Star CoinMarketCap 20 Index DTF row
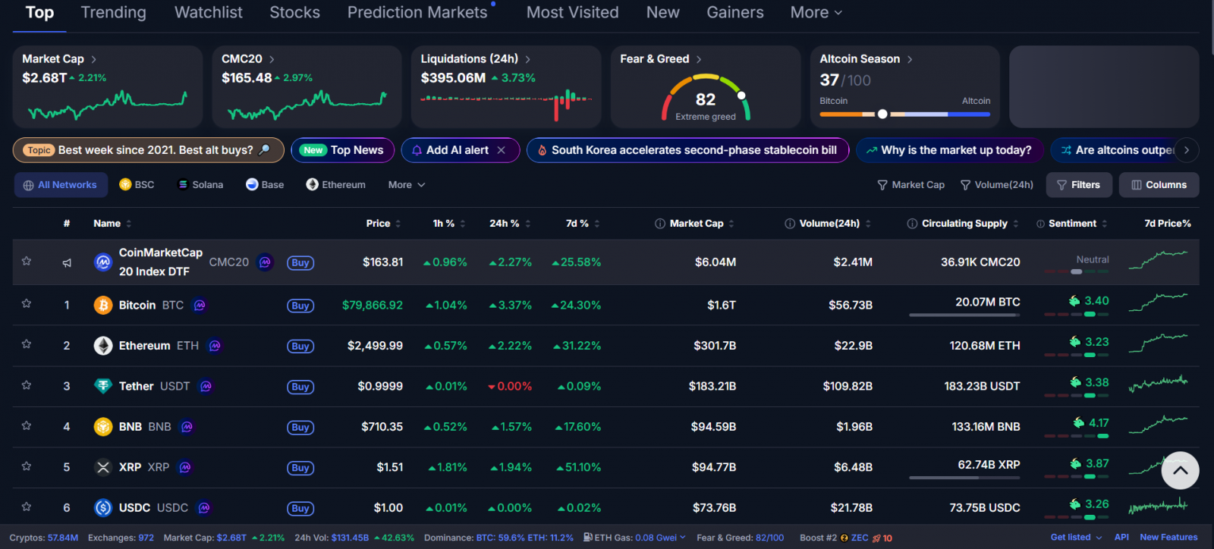 (x=27, y=262)
